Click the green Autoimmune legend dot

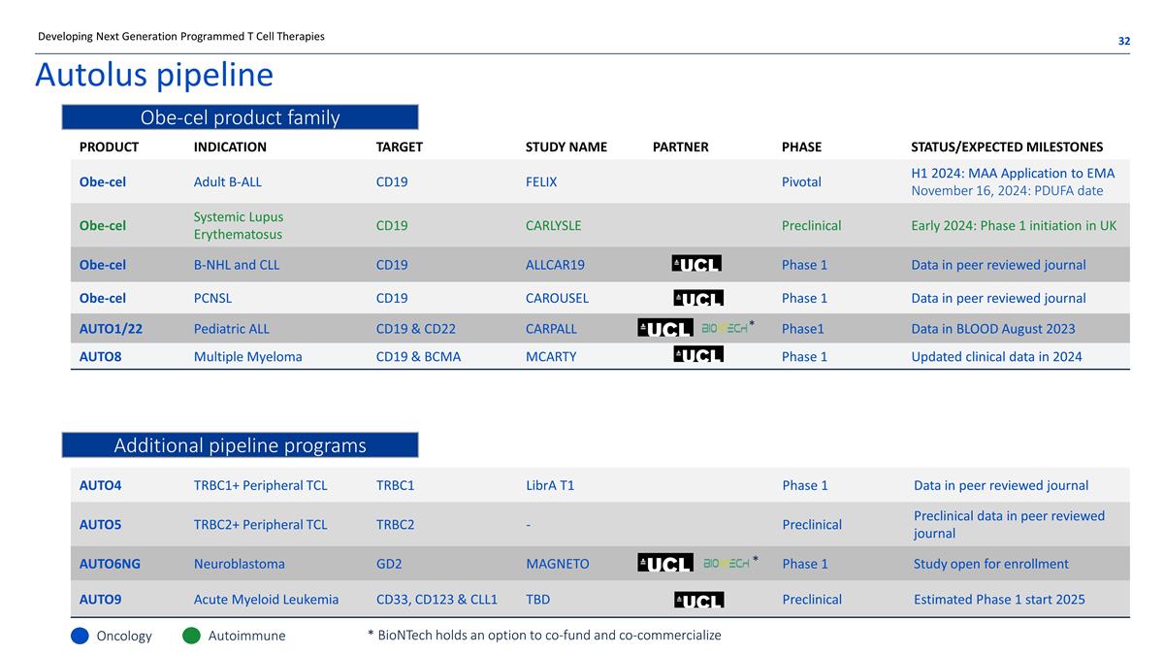(192, 636)
